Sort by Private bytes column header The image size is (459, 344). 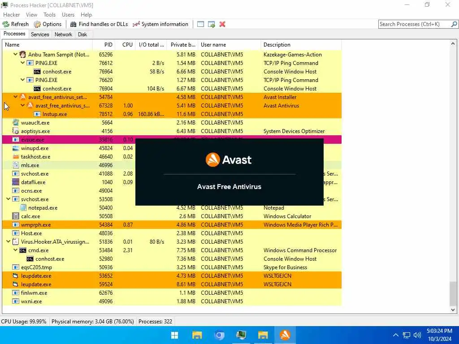(x=183, y=45)
